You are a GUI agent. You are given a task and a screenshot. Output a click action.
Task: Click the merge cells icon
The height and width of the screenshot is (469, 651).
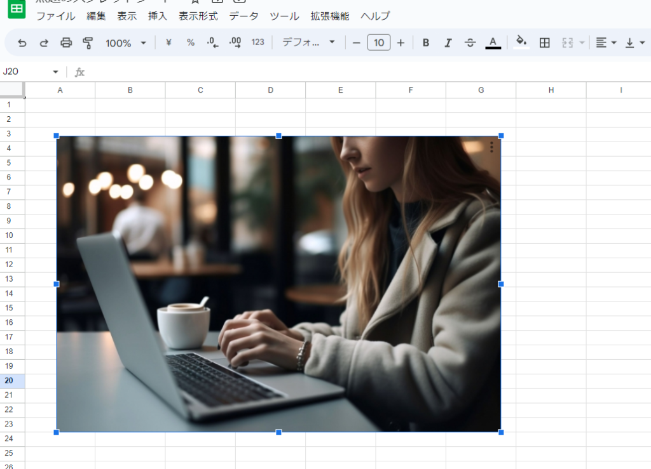click(x=567, y=43)
